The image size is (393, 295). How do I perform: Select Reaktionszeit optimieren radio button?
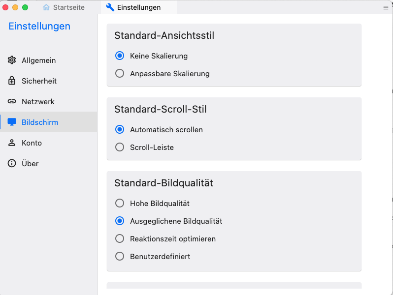[x=119, y=239]
